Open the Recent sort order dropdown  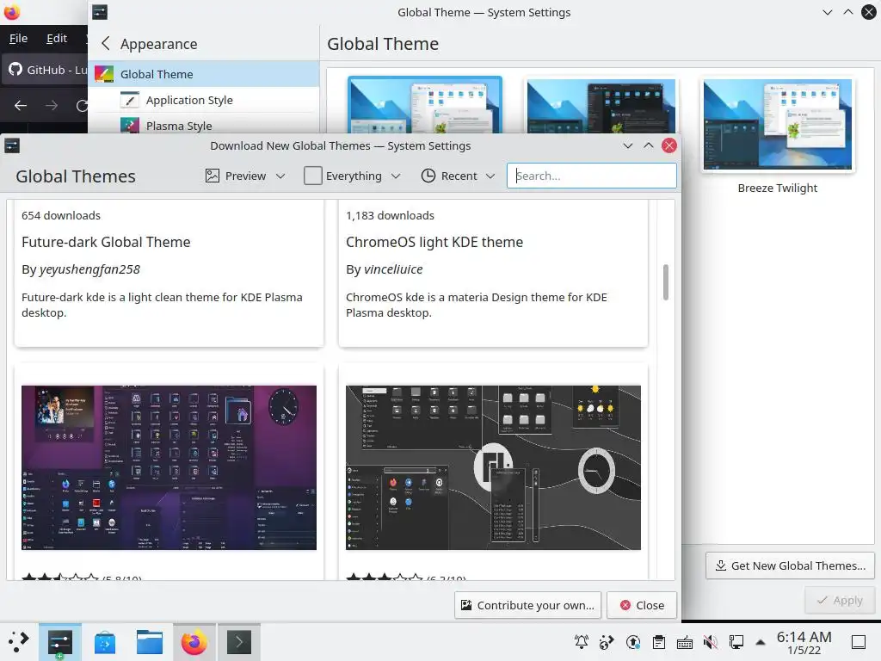coord(458,176)
